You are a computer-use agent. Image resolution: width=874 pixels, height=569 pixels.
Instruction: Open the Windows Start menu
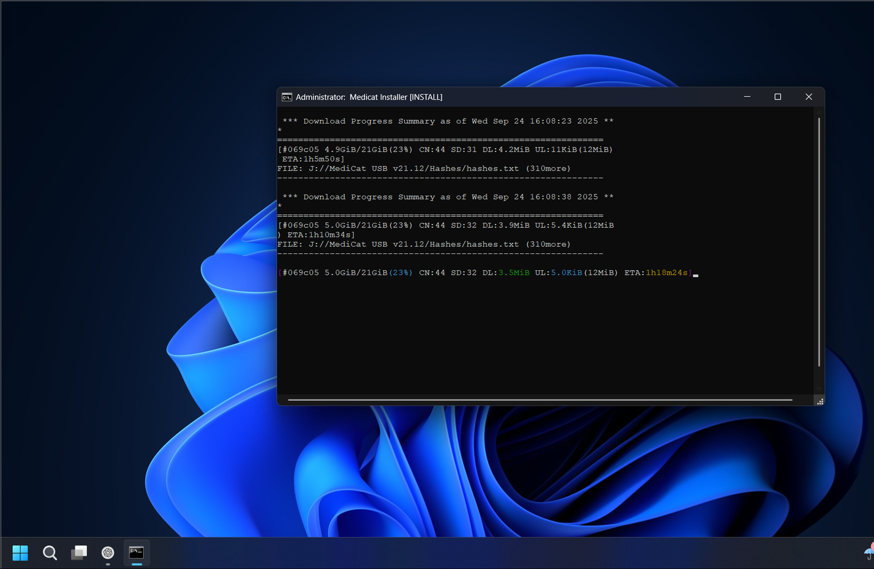coord(20,553)
